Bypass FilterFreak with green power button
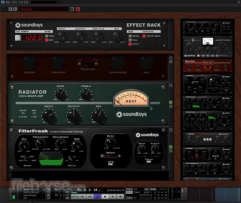The image size is (241, 203). [x=171, y=147]
